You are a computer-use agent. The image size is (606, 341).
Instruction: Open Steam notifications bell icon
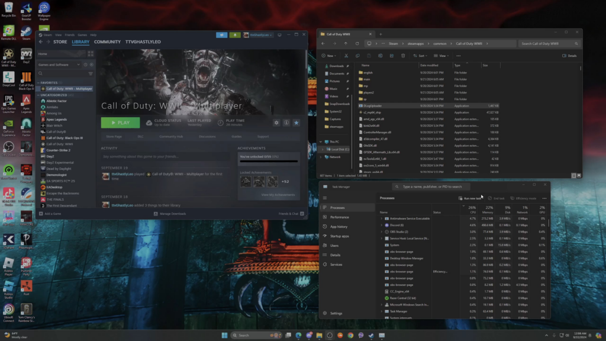coord(234,35)
